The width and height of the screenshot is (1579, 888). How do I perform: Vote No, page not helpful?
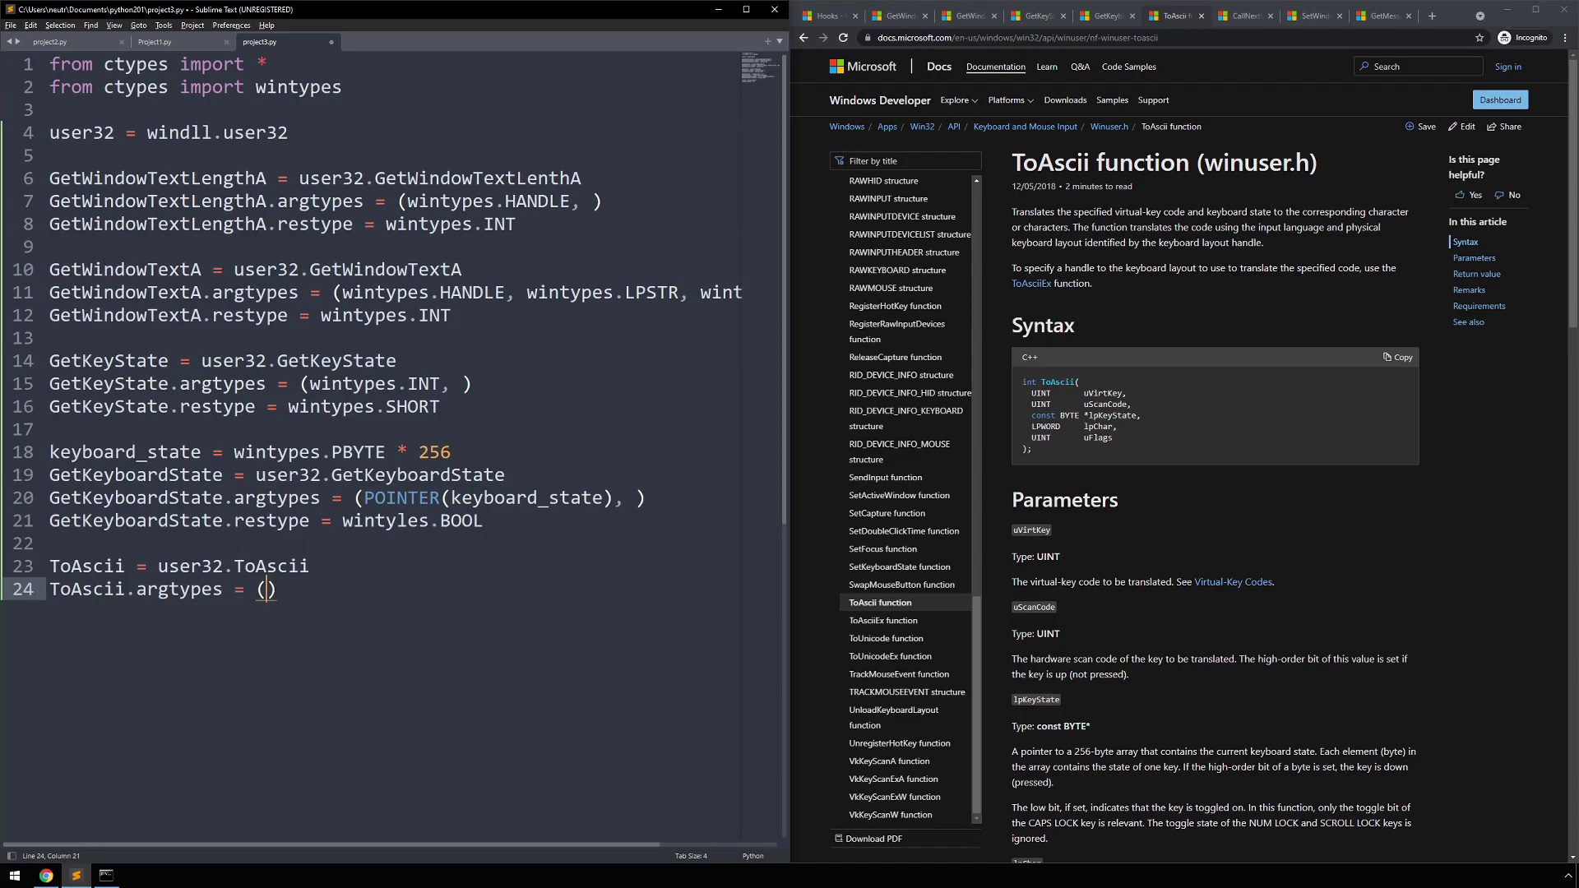point(1507,195)
